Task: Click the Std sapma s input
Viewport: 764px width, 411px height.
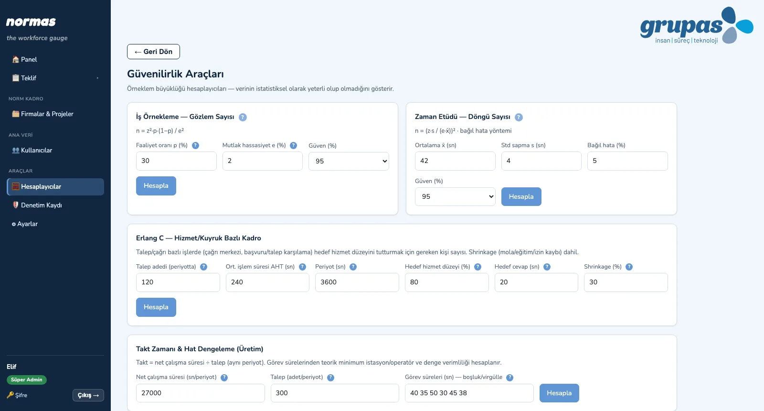Action: (x=541, y=161)
